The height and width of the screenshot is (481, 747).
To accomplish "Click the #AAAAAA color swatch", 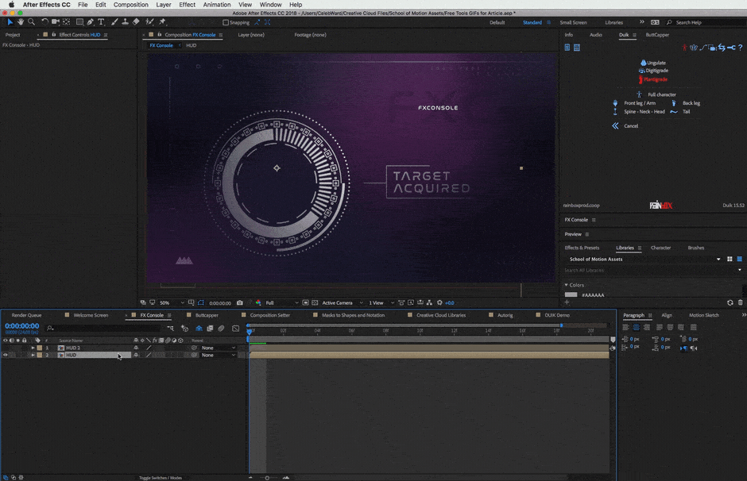I will pyautogui.click(x=571, y=295).
